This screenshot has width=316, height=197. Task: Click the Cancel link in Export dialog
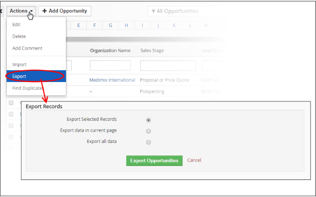(194, 160)
